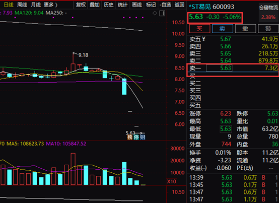Open the 叠加 overlay option
Viewport: 279px width, 203px height.
[95, 5]
